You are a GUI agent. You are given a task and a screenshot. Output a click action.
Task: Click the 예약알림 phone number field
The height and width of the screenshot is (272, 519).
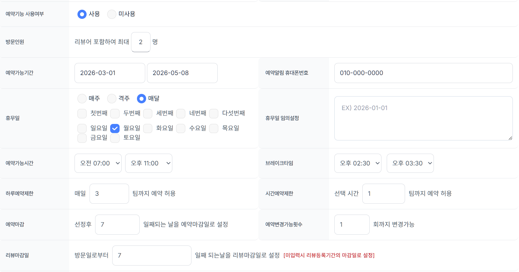coord(423,73)
